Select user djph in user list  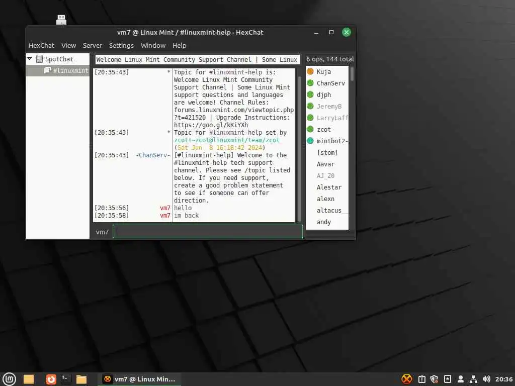tap(327, 94)
